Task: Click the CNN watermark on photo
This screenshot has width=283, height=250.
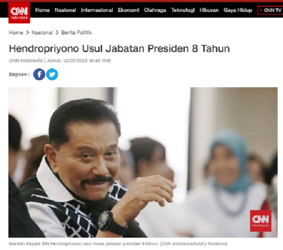Action: coord(260,220)
